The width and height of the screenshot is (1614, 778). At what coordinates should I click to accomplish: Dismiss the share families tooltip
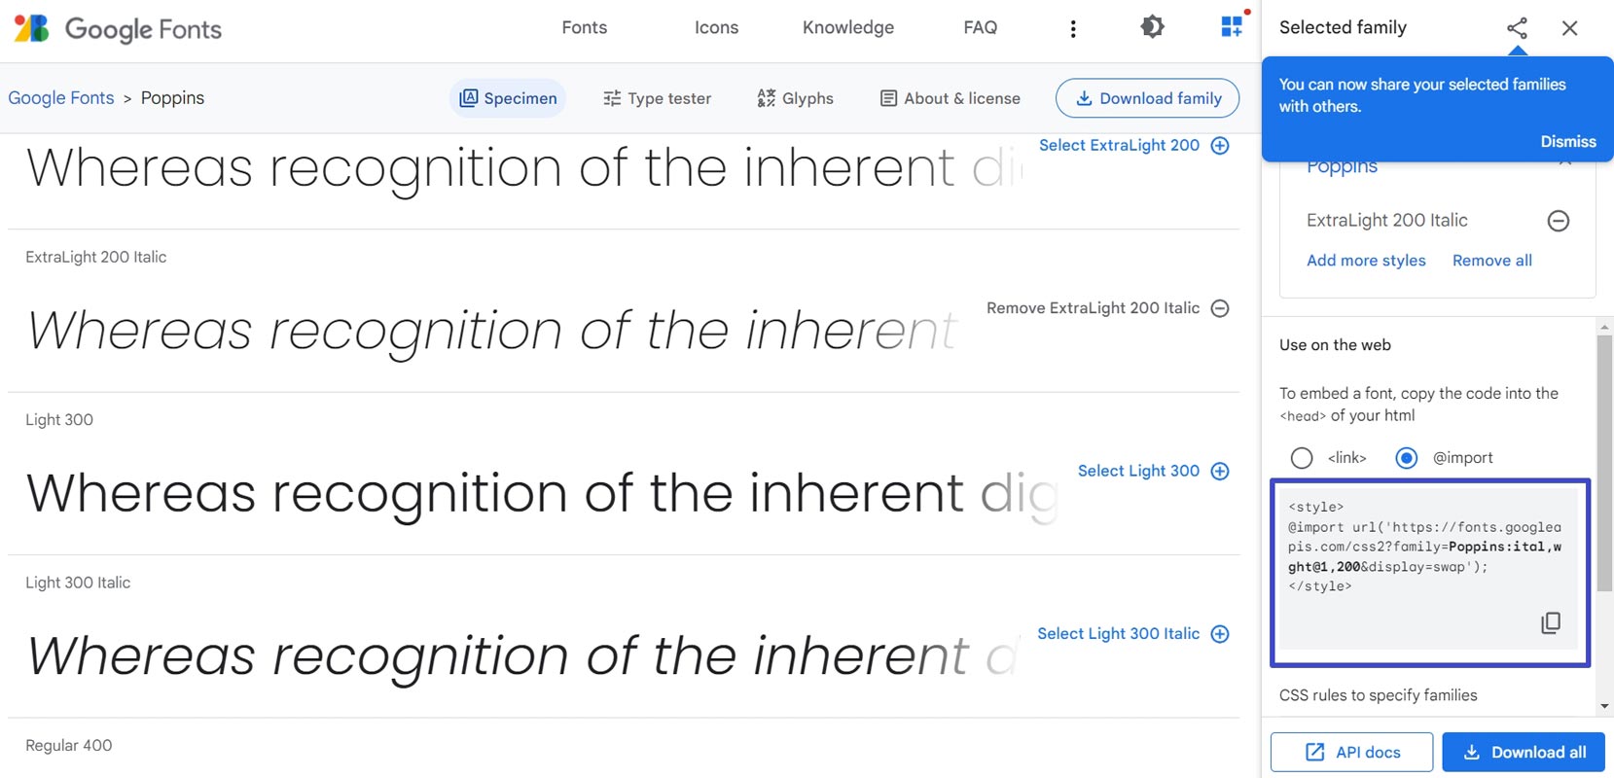[1568, 141]
